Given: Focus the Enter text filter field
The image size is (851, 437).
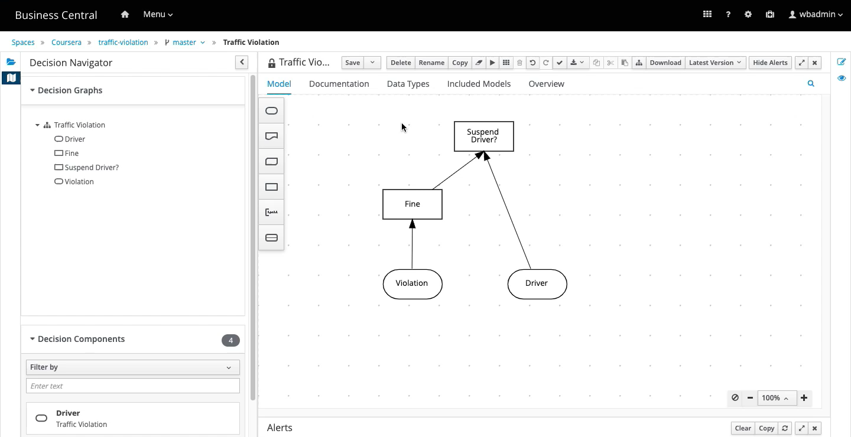Looking at the screenshot, I should (133, 386).
